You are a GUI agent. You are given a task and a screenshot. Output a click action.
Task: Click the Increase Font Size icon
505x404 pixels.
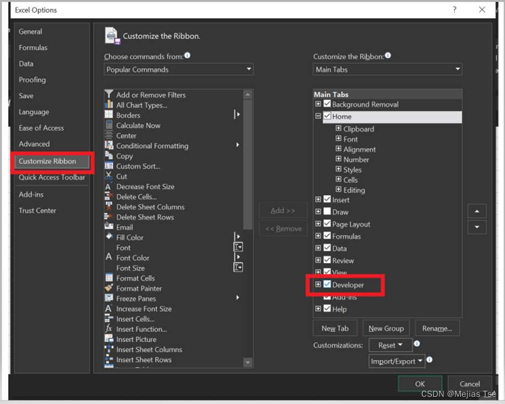[x=109, y=308]
